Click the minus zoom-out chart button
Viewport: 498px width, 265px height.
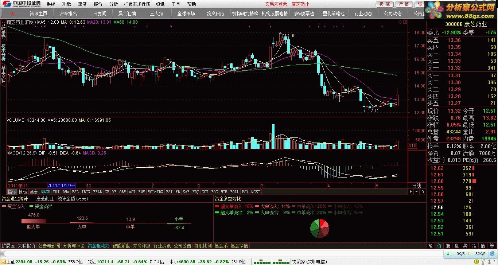click(417, 191)
